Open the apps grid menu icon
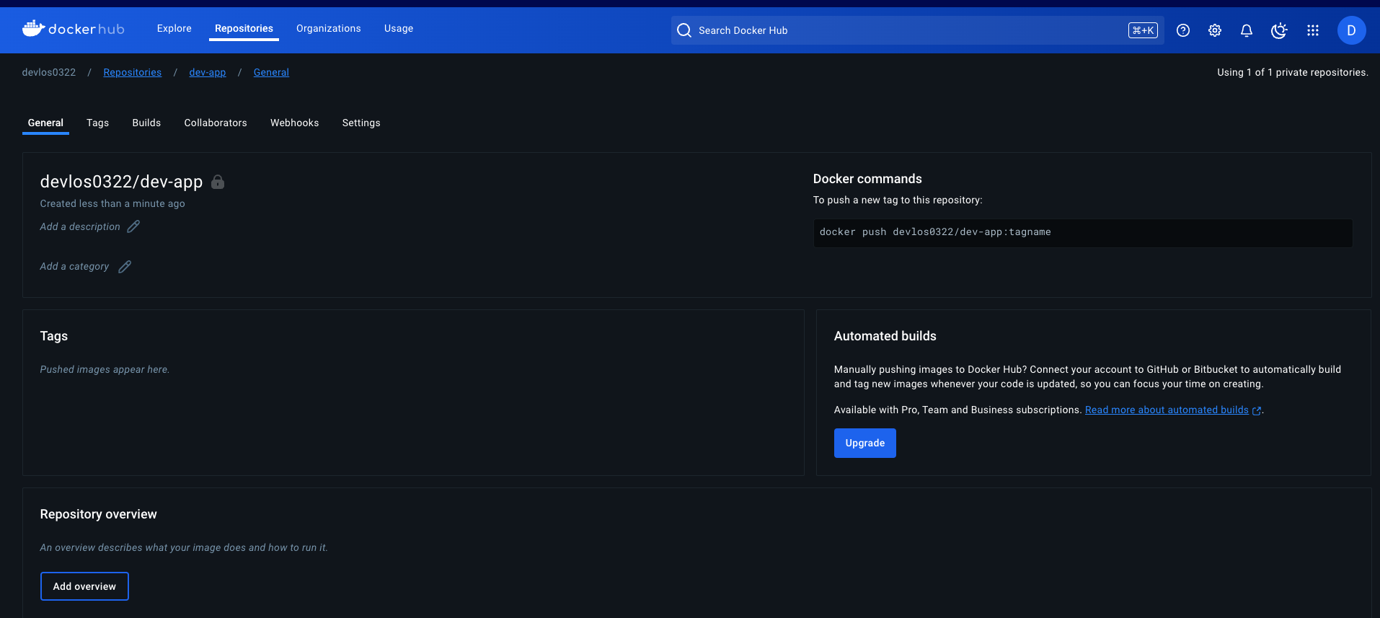Image resolution: width=1380 pixels, height=618 pixels. 1313,30
